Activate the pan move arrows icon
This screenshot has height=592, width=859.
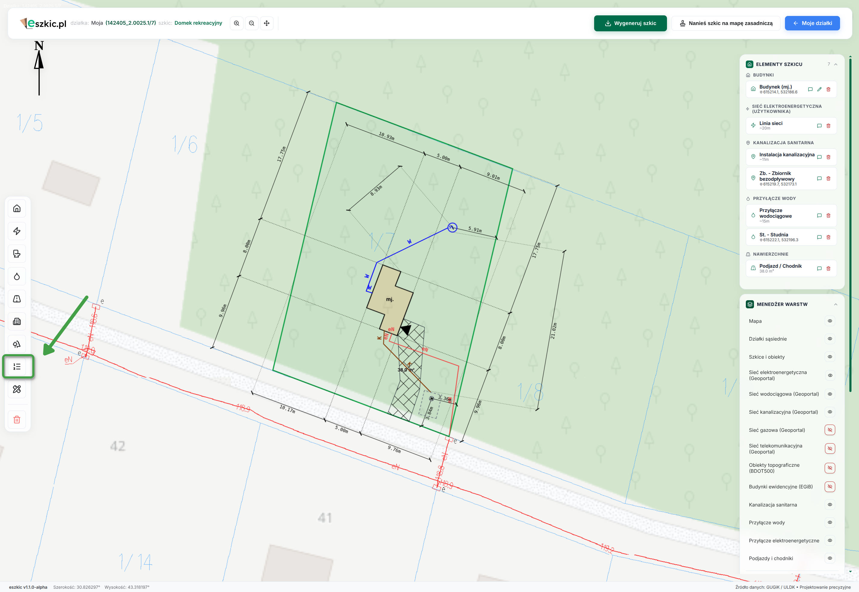pyautogui.click(x=267, y=23)
